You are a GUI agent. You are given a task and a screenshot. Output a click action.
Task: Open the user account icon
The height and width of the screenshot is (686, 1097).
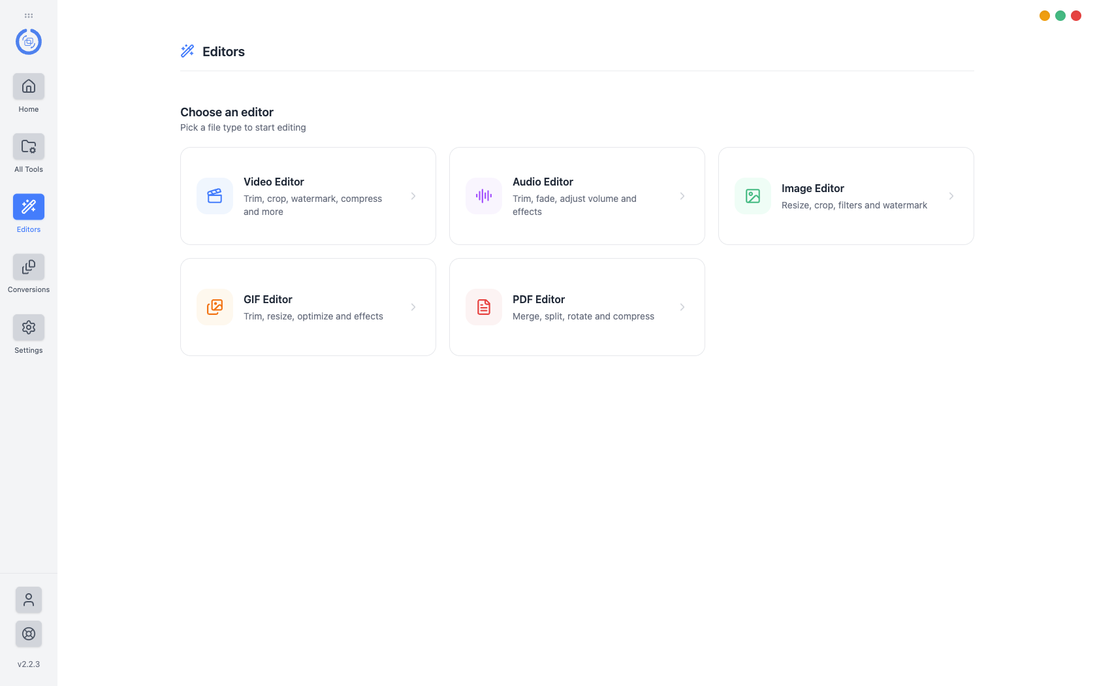[29, 600]
